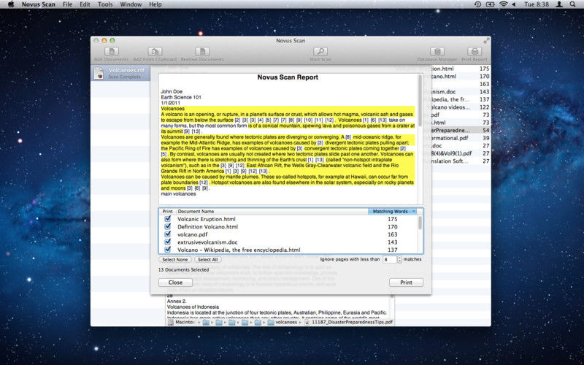Select the background row with 39 matches

tap(461, 138)
